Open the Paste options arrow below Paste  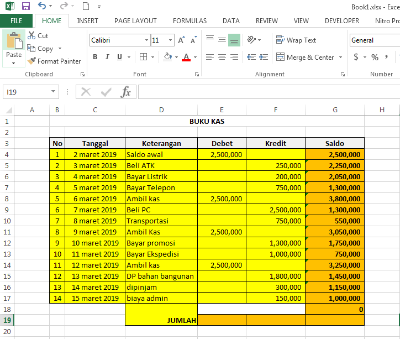[14, 63]
